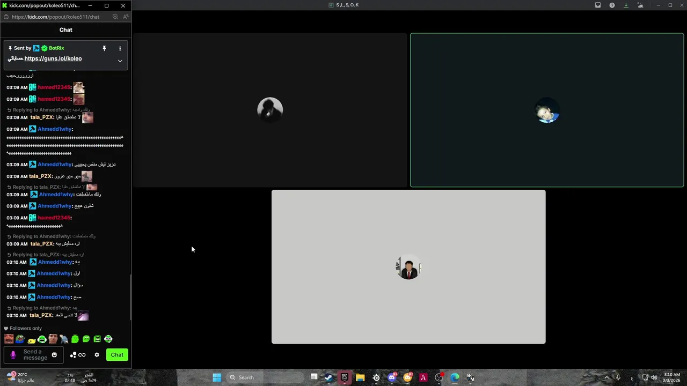The image size is (687, 386).
Task: Click black-avatar participant tile in call
Action: pos(270,110)
